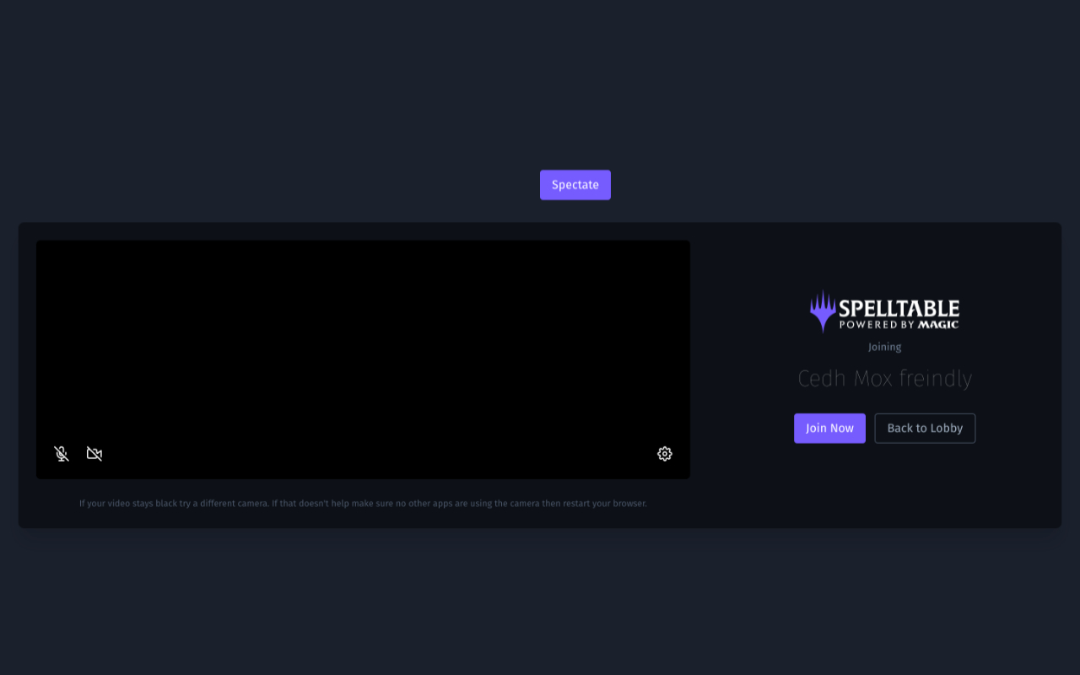This screenshot has width=1080, height=675.
Task: Click the black video troubleshooting hint text
Action: [x=363, y=504]
